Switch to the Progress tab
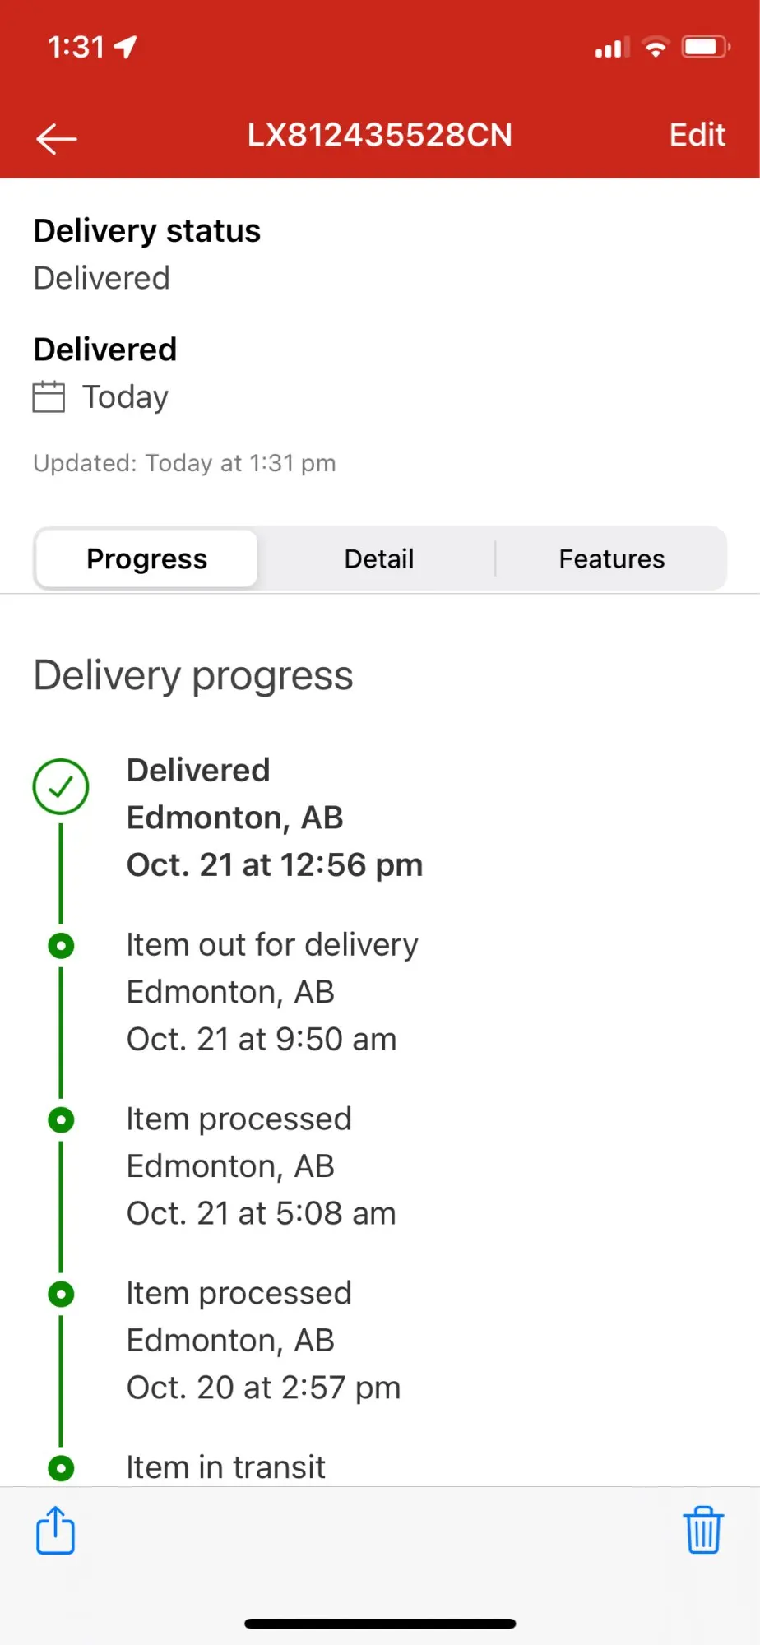 147,559
